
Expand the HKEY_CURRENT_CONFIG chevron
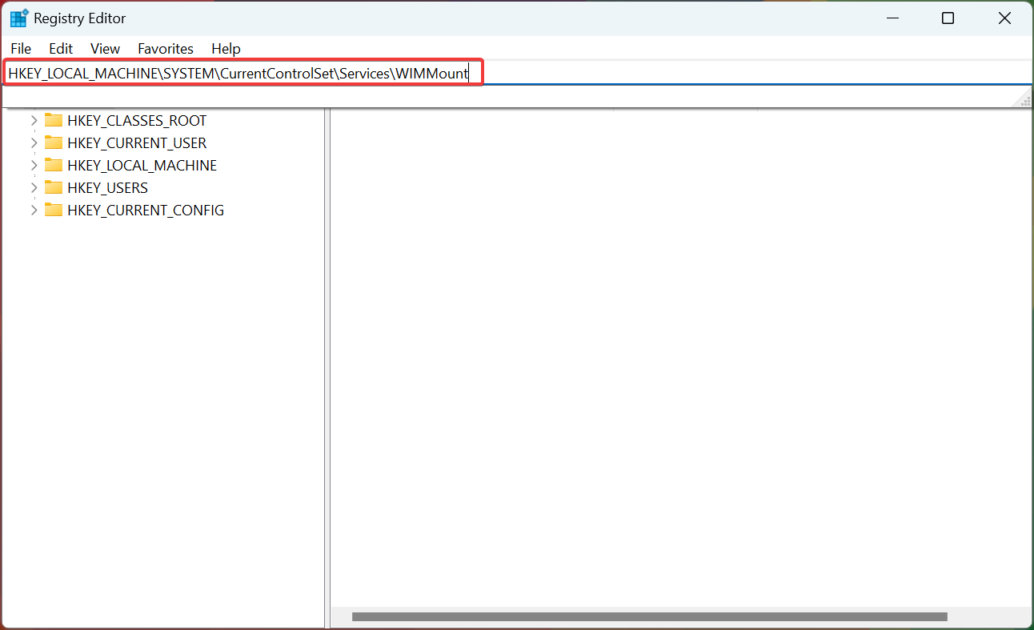click(x=34, y=211)
